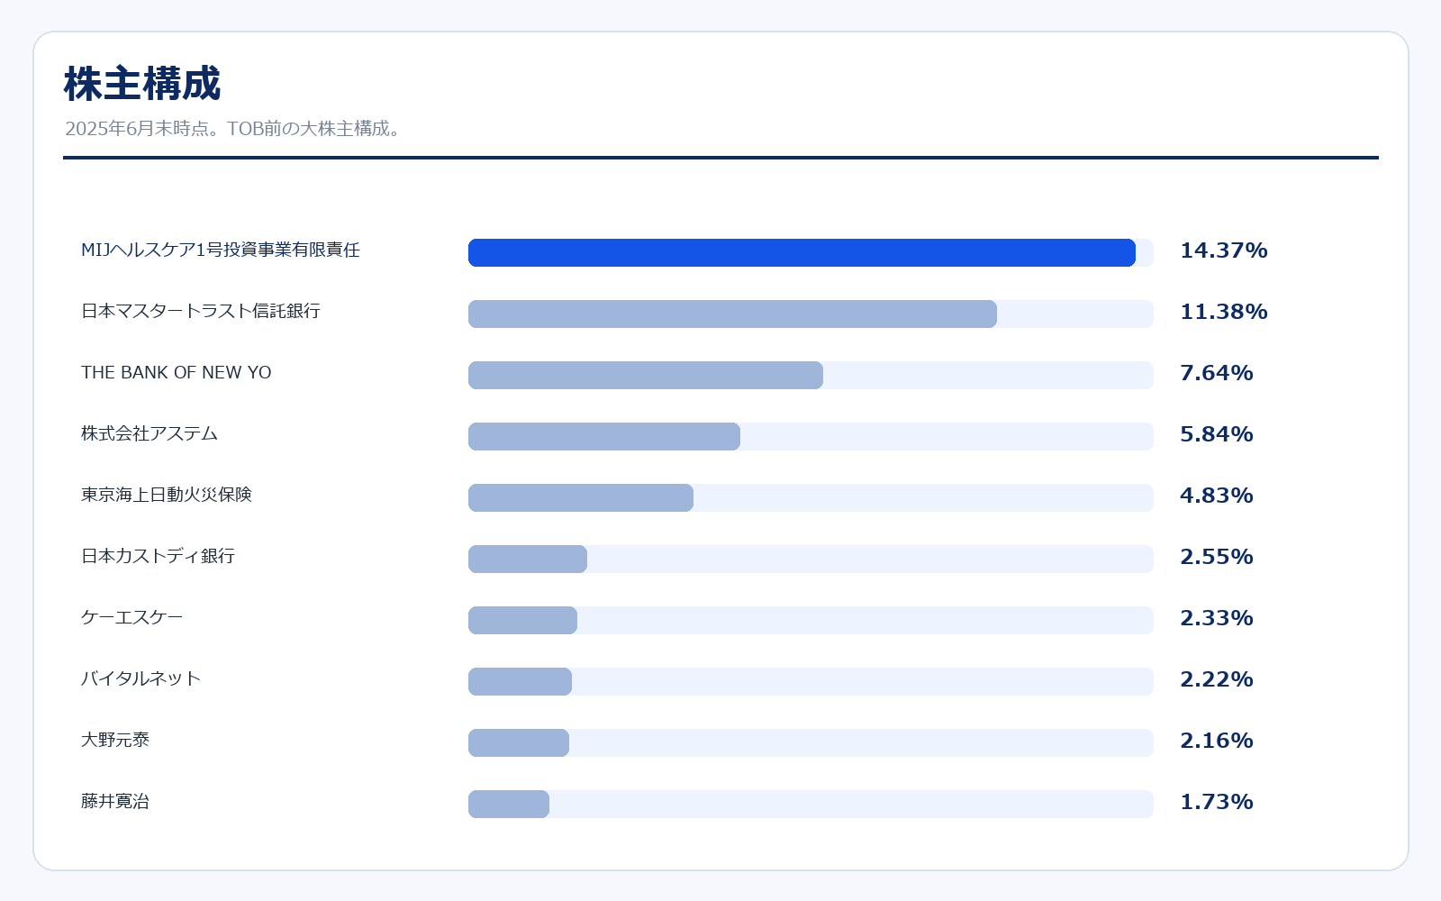Select the 東京海上日動火災保険 bar
Image resolution: width=1441 pixels, height=901 pixels.
pos(581,498)
